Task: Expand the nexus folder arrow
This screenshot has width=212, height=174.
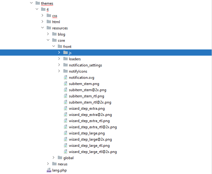Action: (x=48, y=164)
